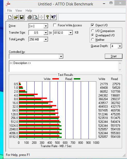Image resolution: width=127 pixels, height=159 pixels.
Task: Select the Overlapped I/O radio button
Action: 92,35
